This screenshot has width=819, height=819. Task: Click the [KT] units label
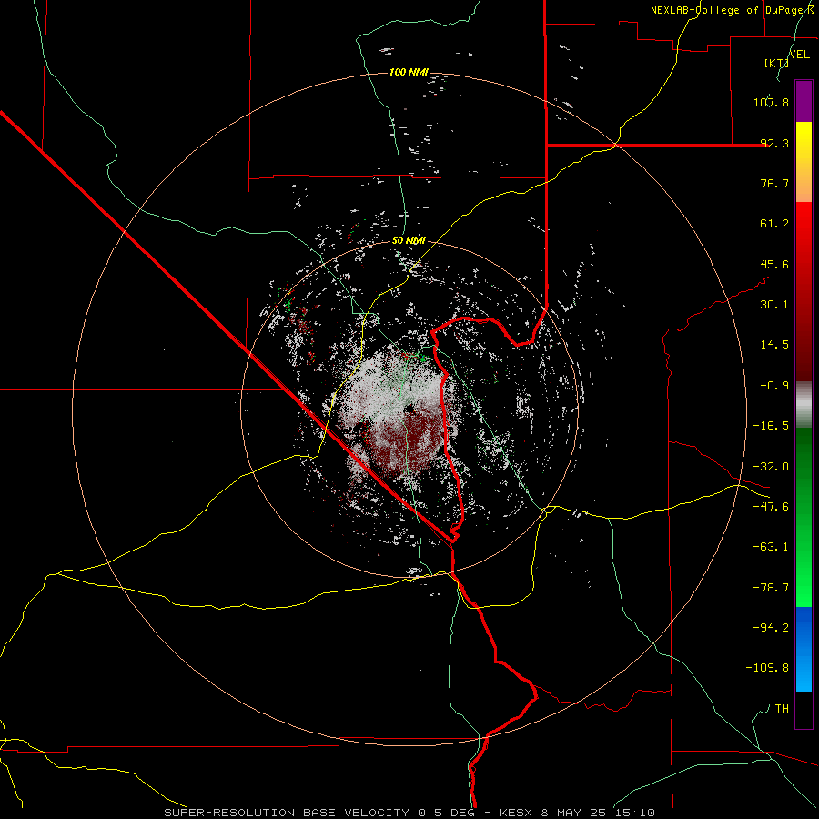(x=777, y=63)
